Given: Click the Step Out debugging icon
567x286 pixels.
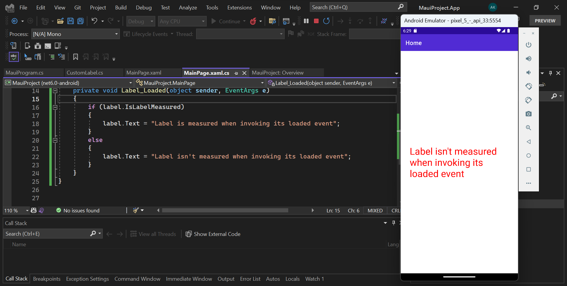Looking at the screenshot, I should 370,21.
